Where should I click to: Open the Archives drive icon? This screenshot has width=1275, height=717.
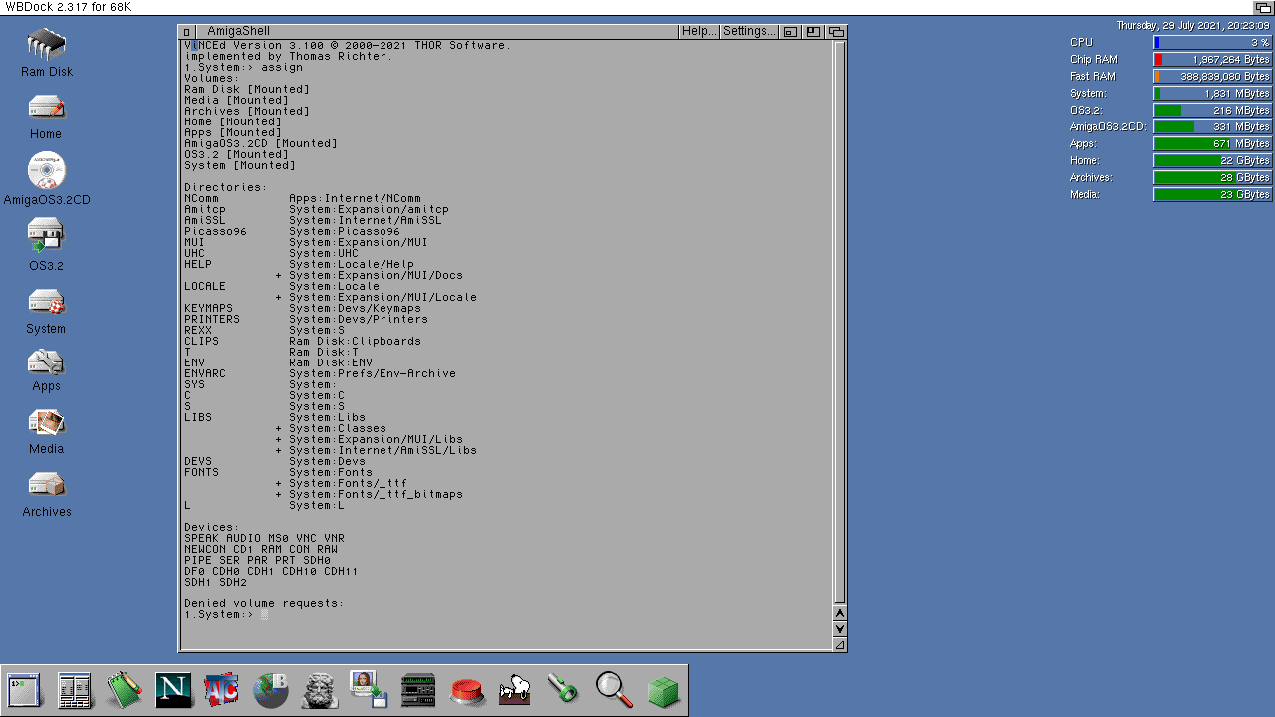click(46, 484)
